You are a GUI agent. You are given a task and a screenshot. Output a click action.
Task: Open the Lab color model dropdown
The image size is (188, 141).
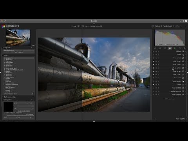[24, 108]
